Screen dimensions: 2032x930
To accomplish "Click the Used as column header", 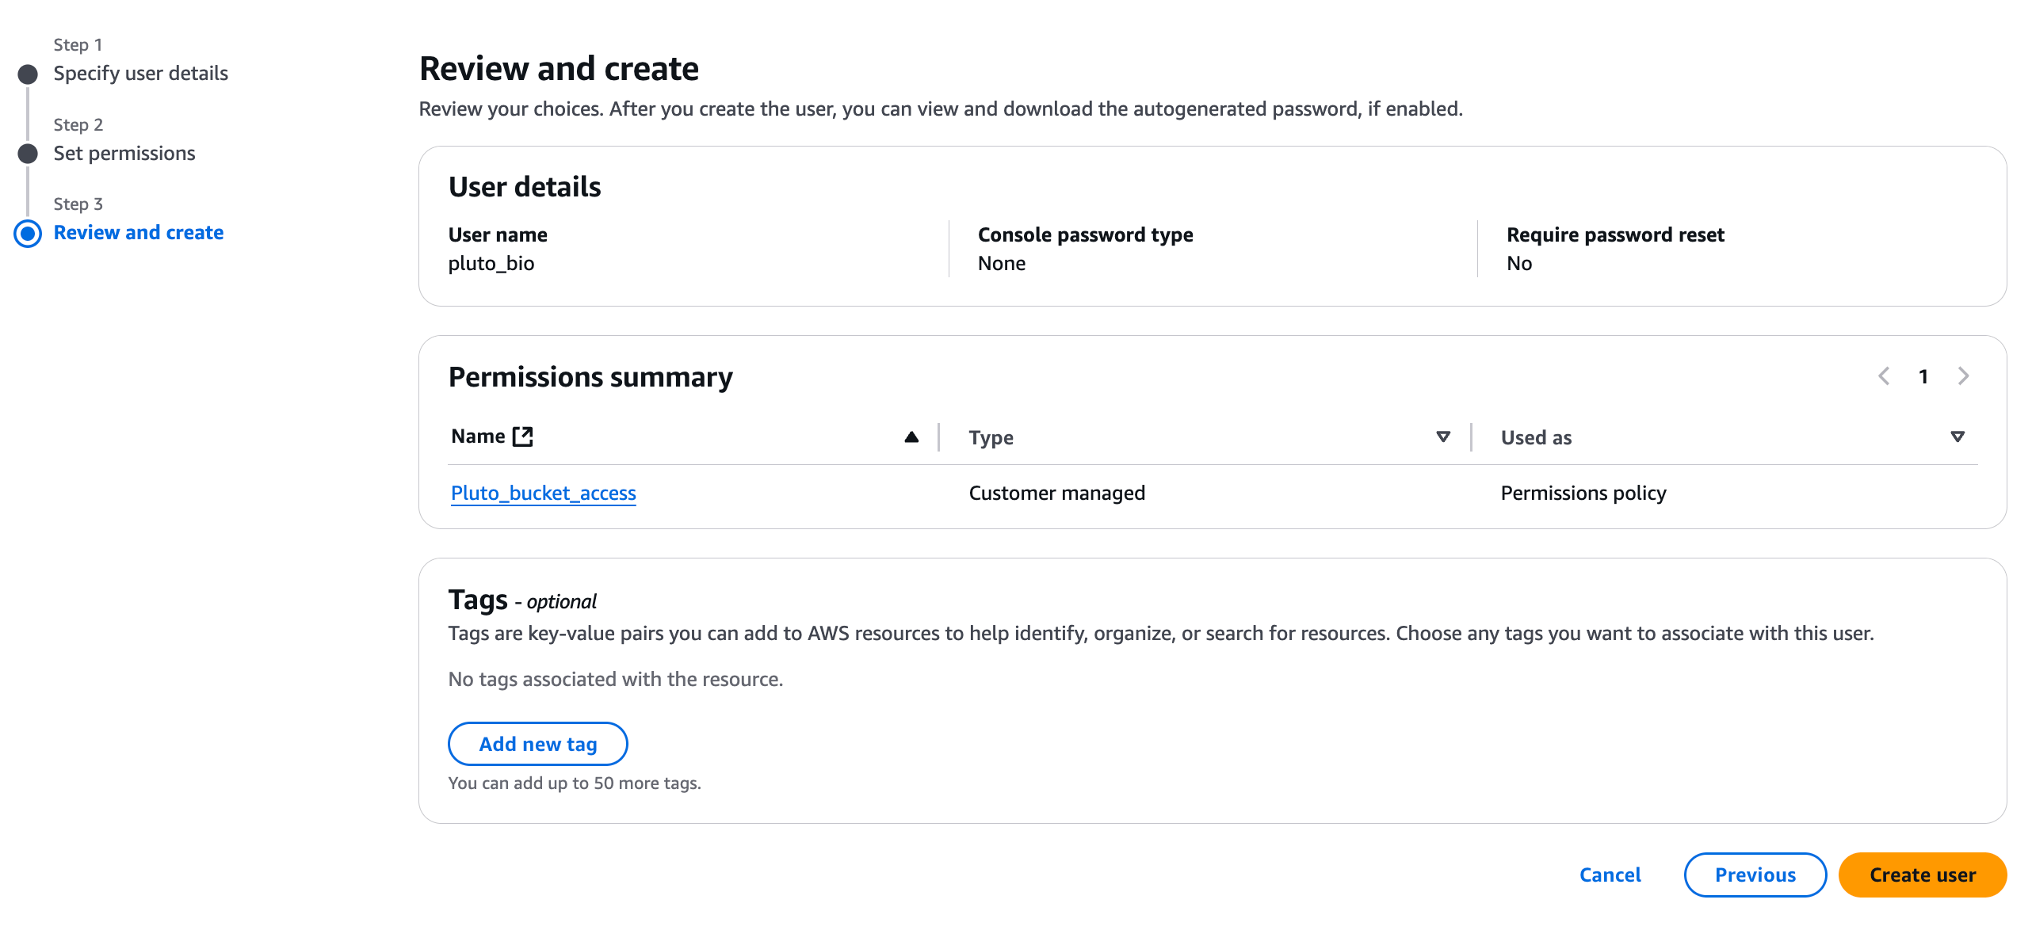I will tap(1536, 437).
